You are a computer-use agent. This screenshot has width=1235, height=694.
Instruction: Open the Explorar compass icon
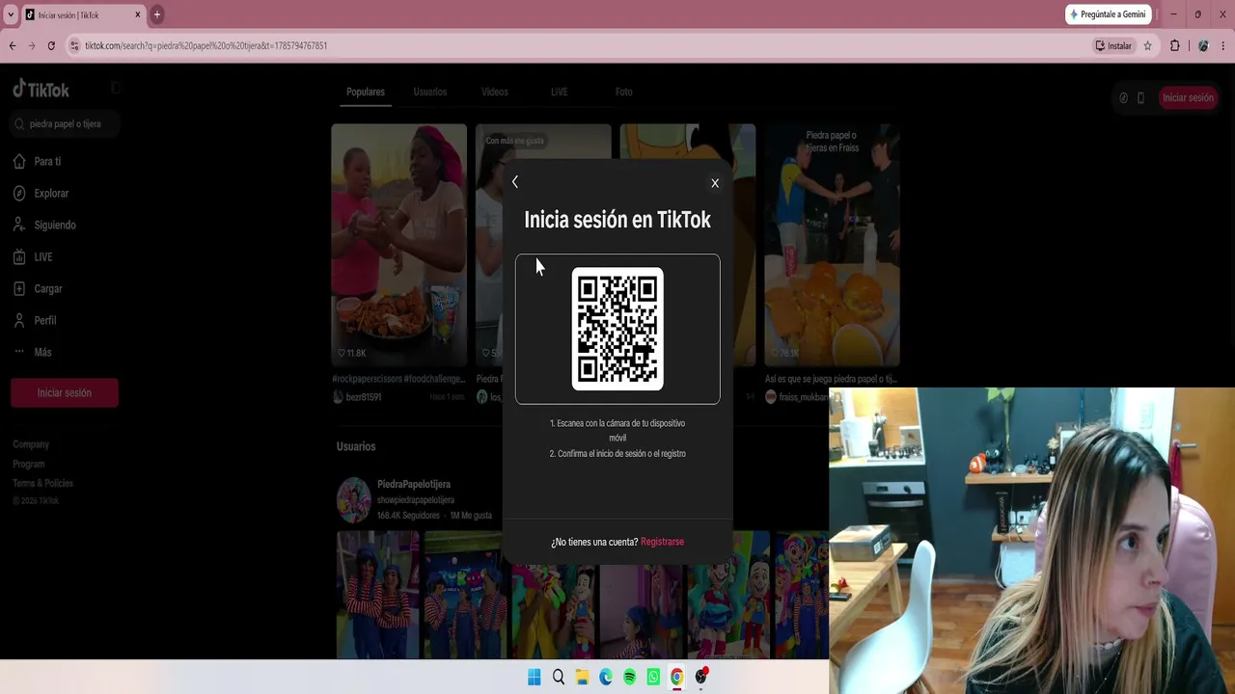tap(19, 193)
